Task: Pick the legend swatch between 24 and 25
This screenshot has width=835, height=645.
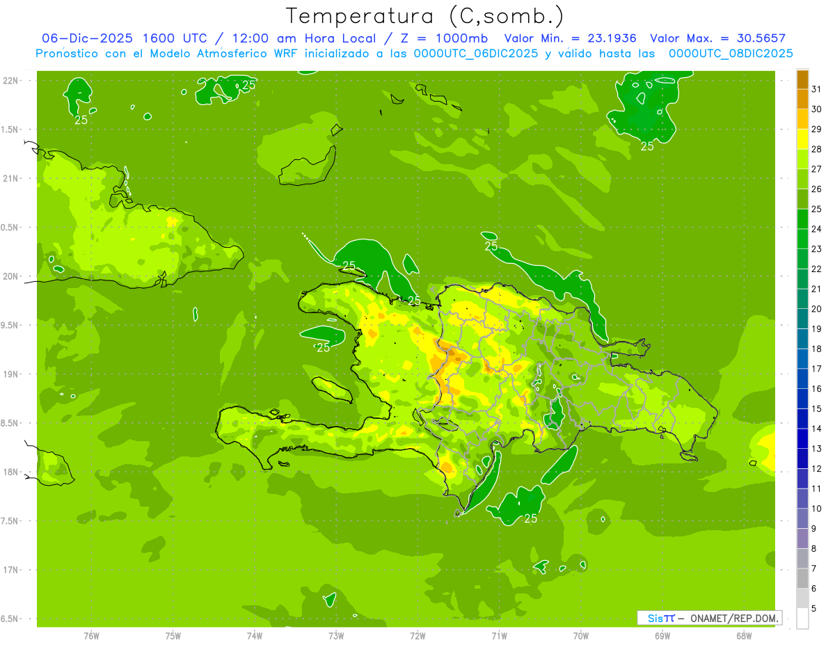Action: tap(802, 219)
